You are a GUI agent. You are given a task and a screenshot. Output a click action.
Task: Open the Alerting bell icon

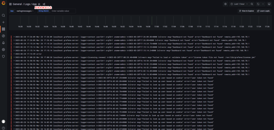point(3,43)
